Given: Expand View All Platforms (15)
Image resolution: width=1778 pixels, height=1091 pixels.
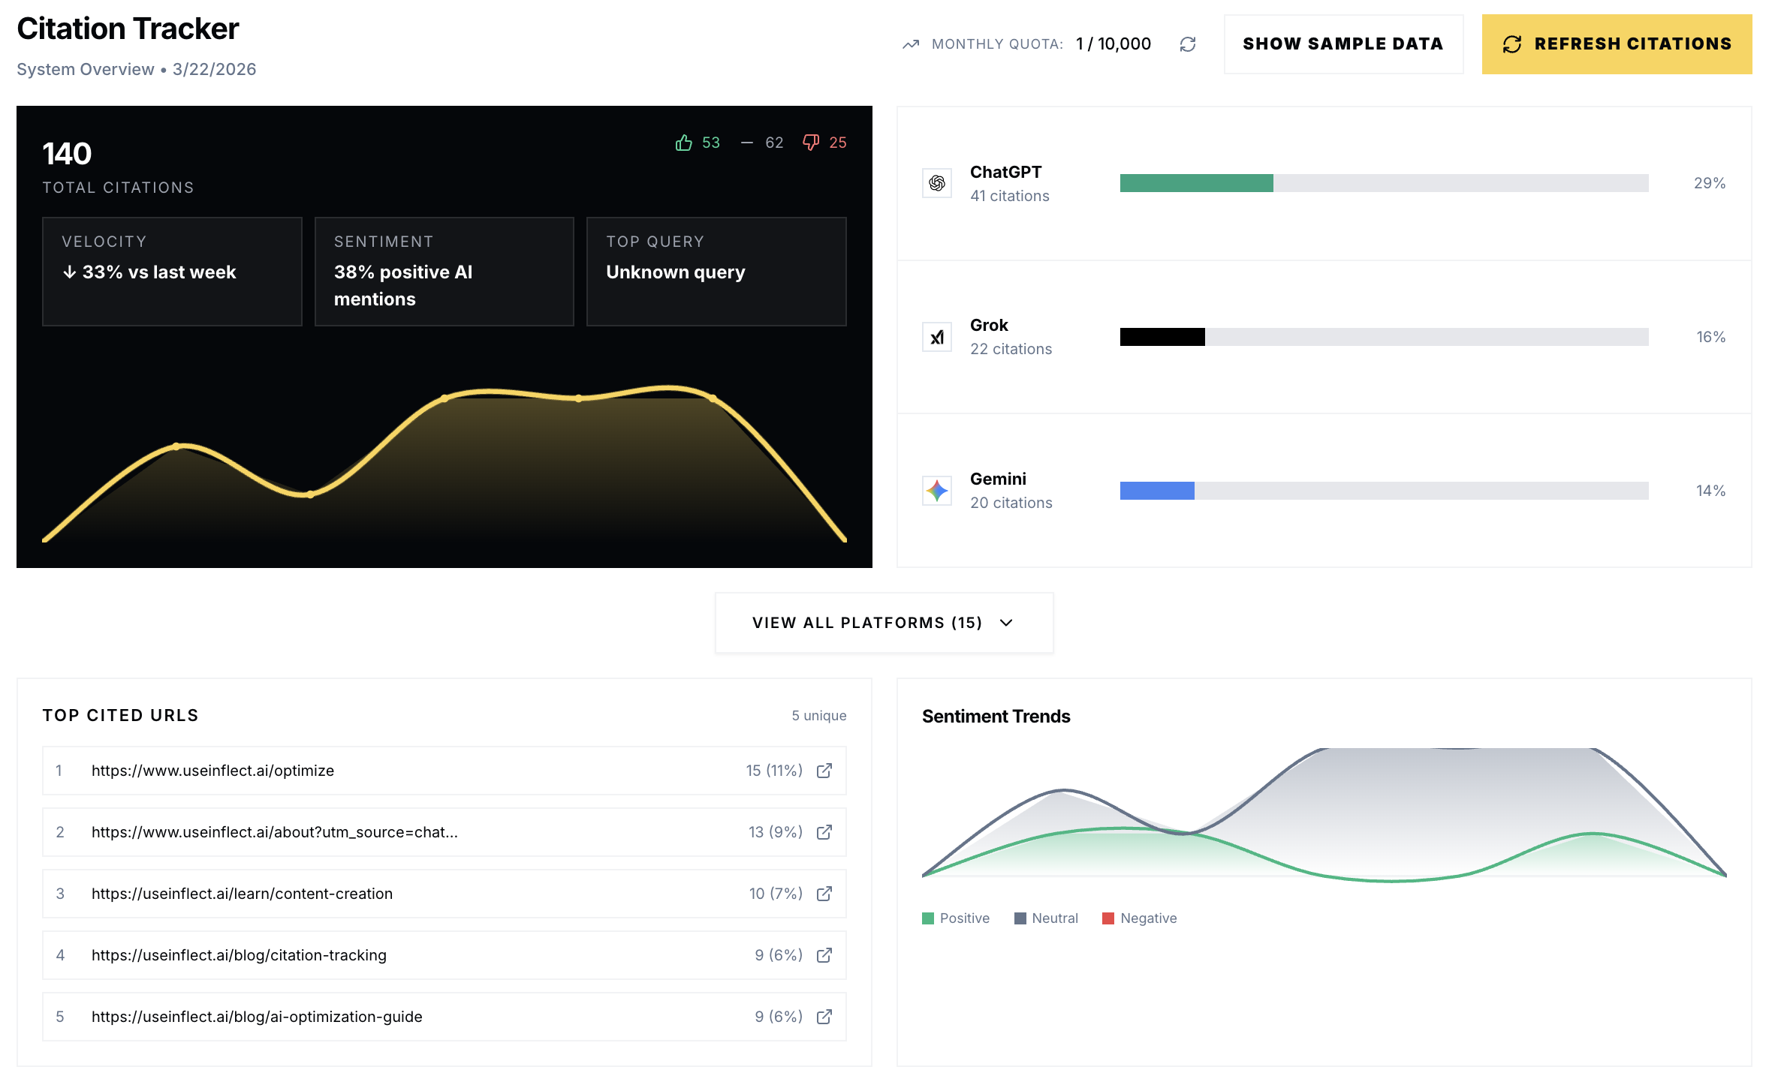Looking at the screenshot, I should (x=884, y=623).
